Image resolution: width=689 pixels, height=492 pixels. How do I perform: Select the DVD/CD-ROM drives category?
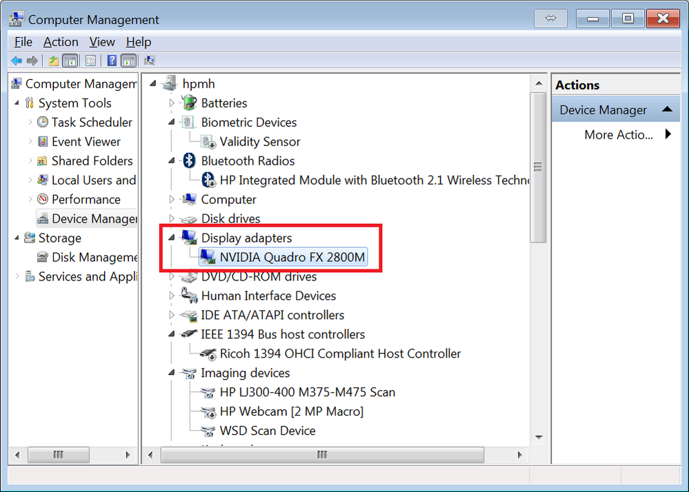(259, 276)
